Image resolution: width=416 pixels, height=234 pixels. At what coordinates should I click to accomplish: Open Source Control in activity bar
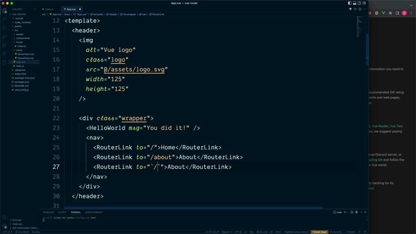coord(5,28)
